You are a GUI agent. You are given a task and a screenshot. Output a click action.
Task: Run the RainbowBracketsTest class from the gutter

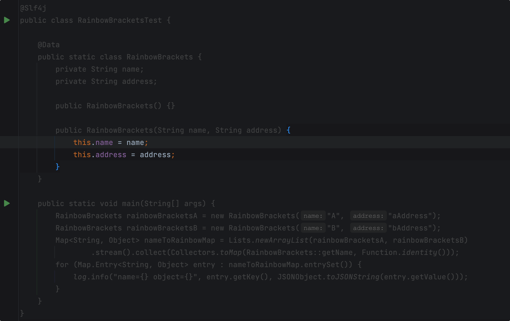tap(7, 20)
